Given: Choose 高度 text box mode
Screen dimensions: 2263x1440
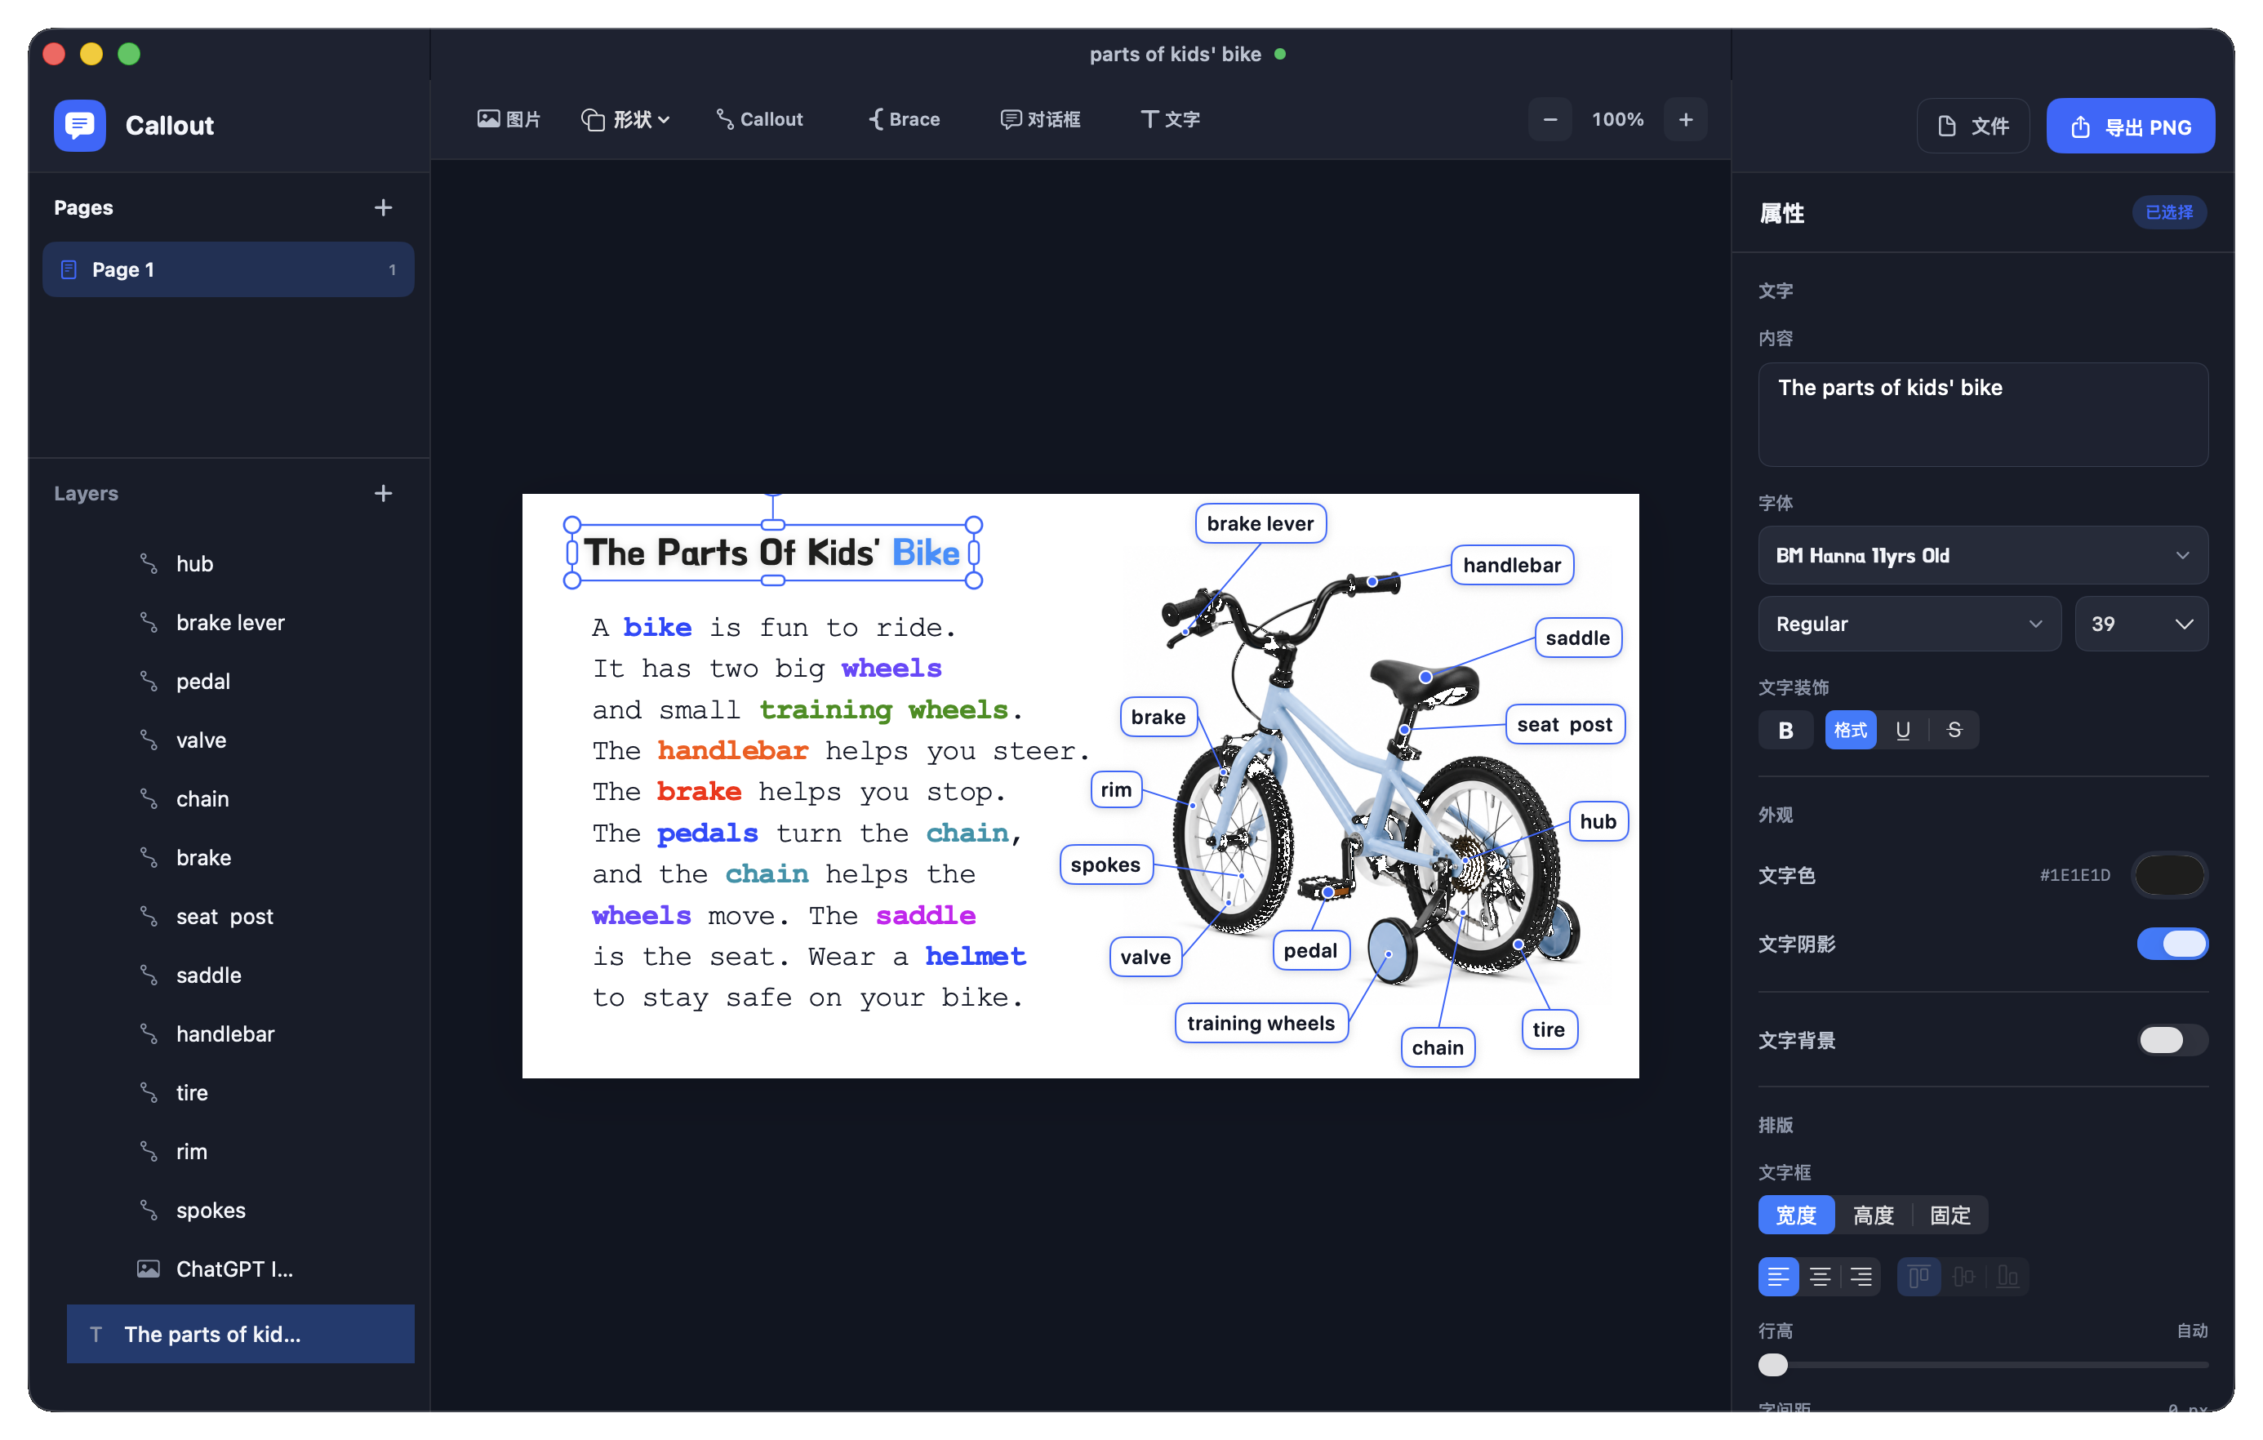Looking at the screenshot, I should (1873, 1216).
